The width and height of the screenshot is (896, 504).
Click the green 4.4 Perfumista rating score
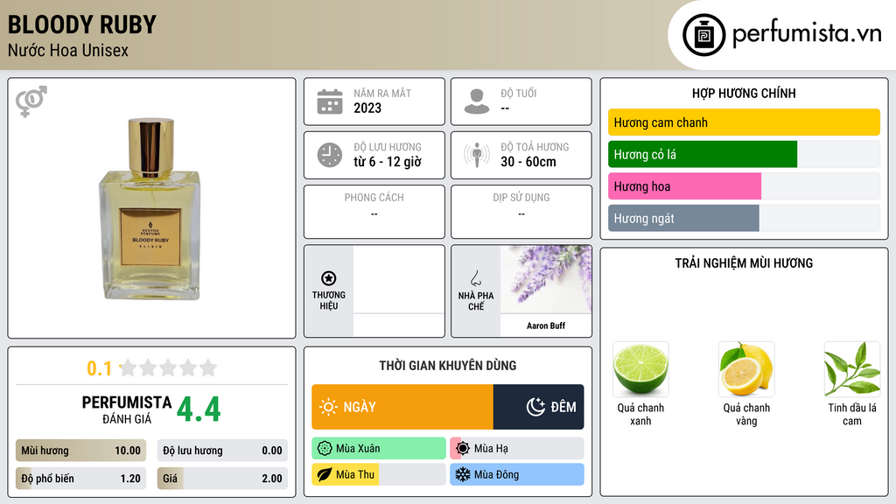pyautogui.click(x=199, y=409)
